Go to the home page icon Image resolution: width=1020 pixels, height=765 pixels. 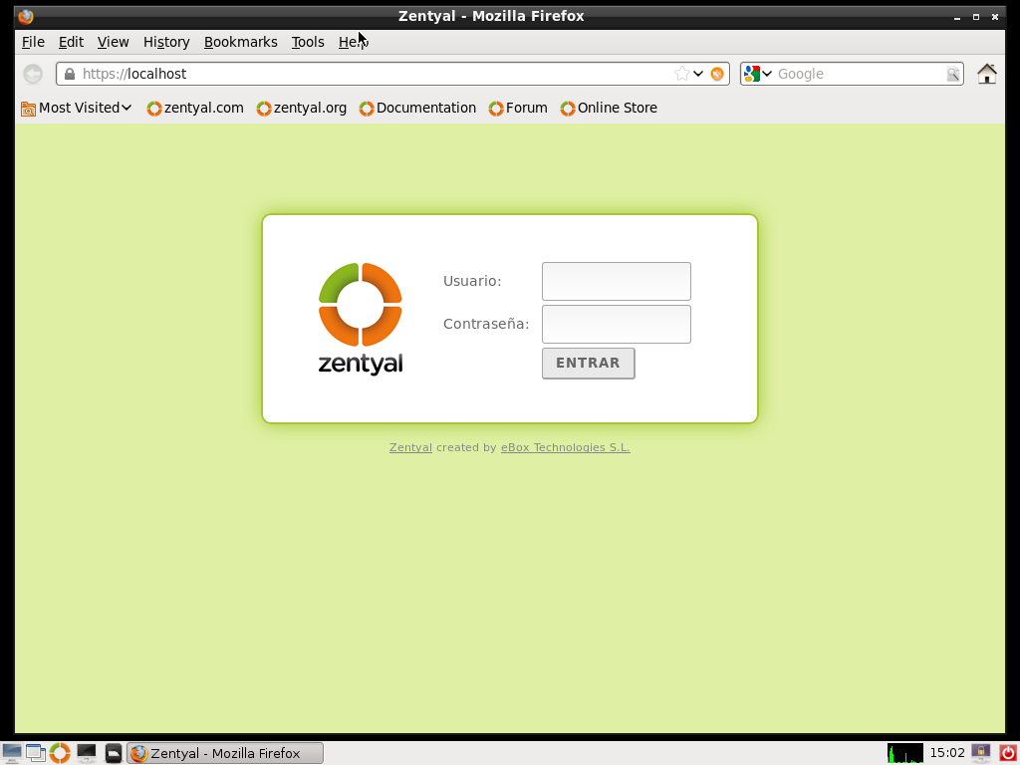pyautogui.click(x=987, y=74)
